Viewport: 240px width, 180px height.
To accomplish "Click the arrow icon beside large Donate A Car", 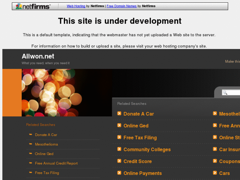I will pyautogui.click(x=119, y=113).
